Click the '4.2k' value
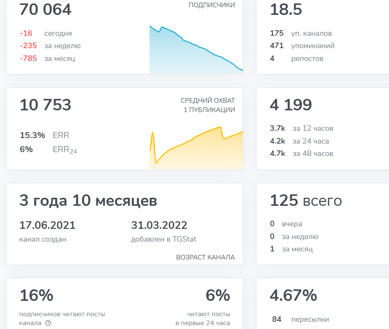This screenshot has height=329, width=389. coord(277,141)
